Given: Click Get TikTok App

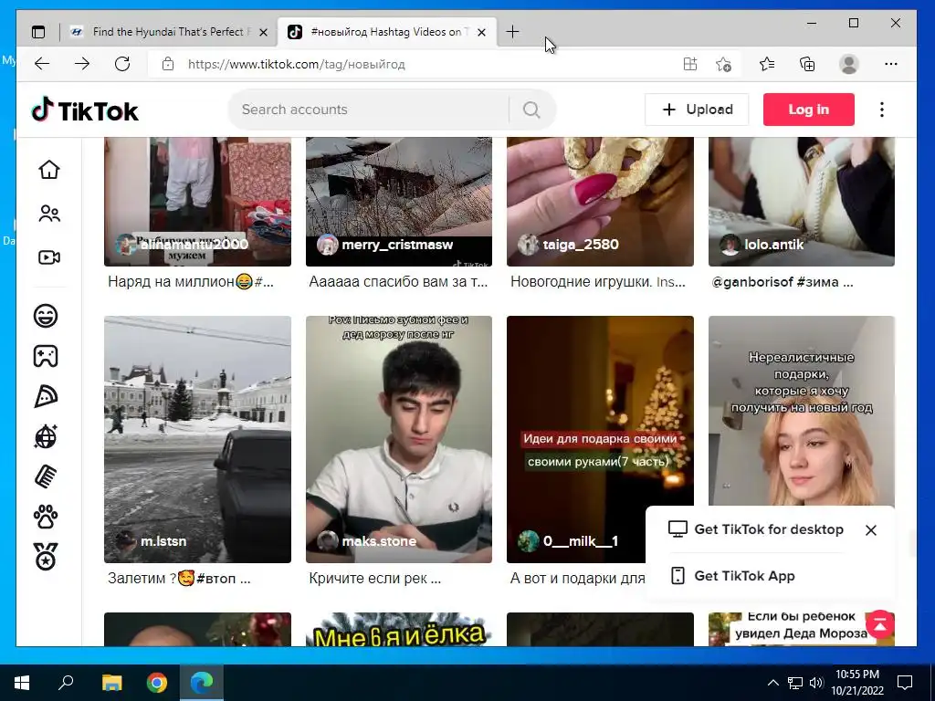Looking at the screenshot, I should (x=732, y=576).
